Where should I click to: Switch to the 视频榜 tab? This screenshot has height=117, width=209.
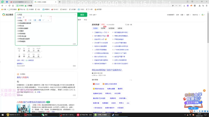(103, 28)
